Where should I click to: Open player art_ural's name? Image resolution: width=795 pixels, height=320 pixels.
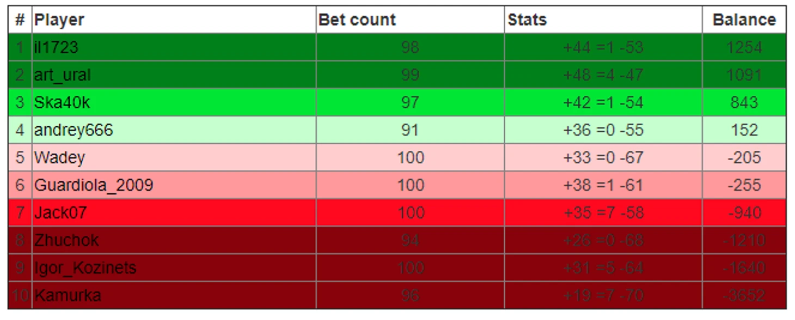[62, 75]
